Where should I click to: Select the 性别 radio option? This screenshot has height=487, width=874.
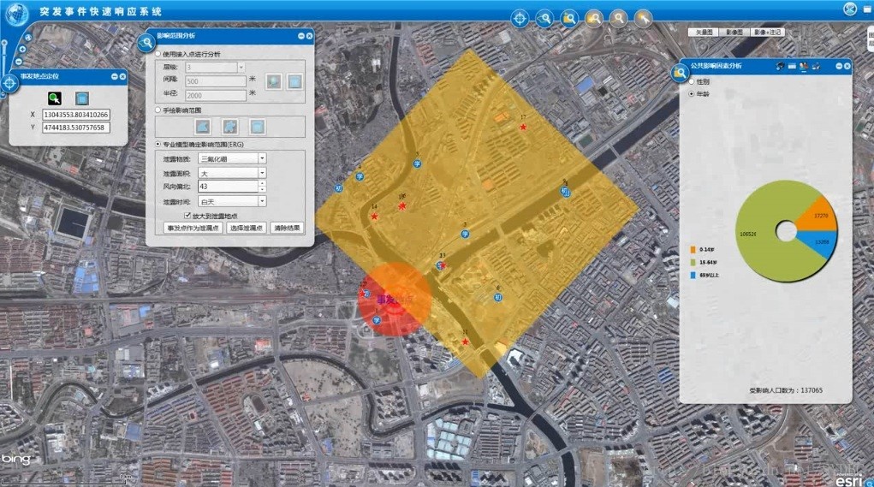692,81
